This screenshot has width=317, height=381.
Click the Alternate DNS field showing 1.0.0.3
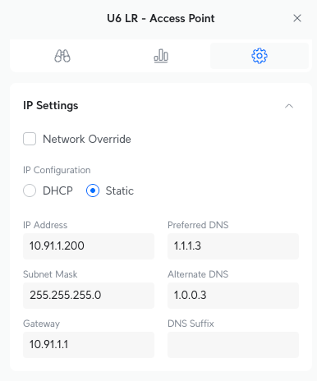(x=233, y=296)
